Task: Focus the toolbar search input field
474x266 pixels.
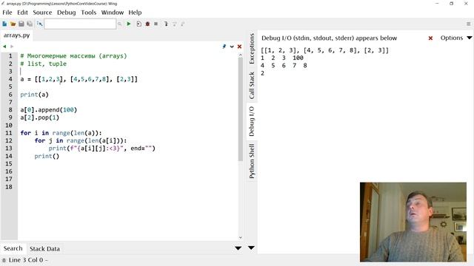Action: [80, 24]
